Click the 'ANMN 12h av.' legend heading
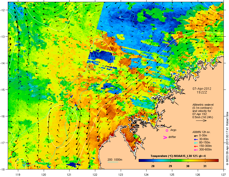229x177 pixels. pos(201,132)
